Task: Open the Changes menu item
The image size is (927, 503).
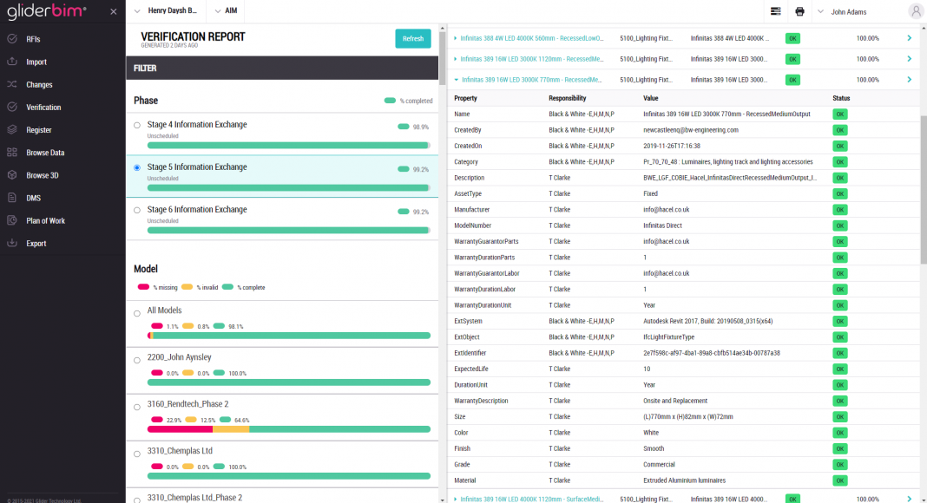Action: [x=39, y=85]
